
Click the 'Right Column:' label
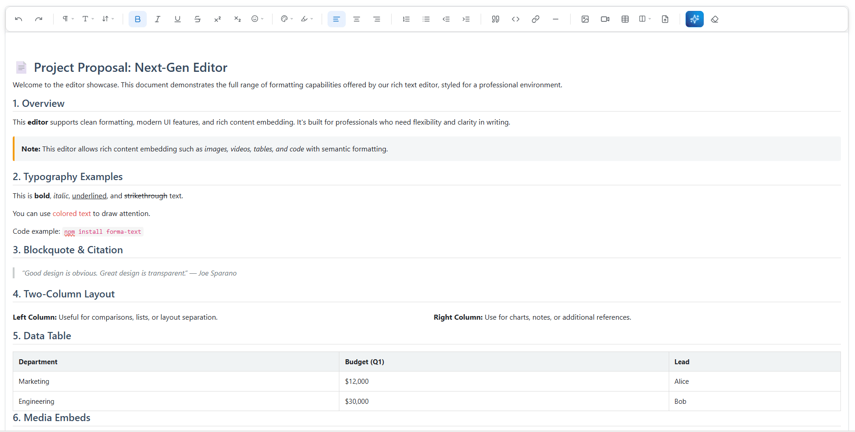458,317
